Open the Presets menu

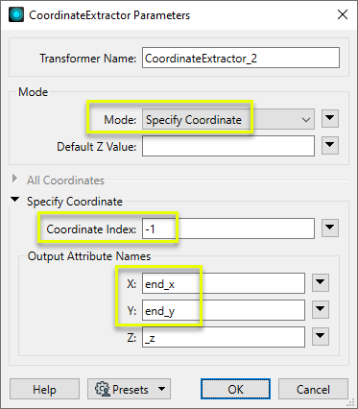pyautogui.click(x=129, y=389)
